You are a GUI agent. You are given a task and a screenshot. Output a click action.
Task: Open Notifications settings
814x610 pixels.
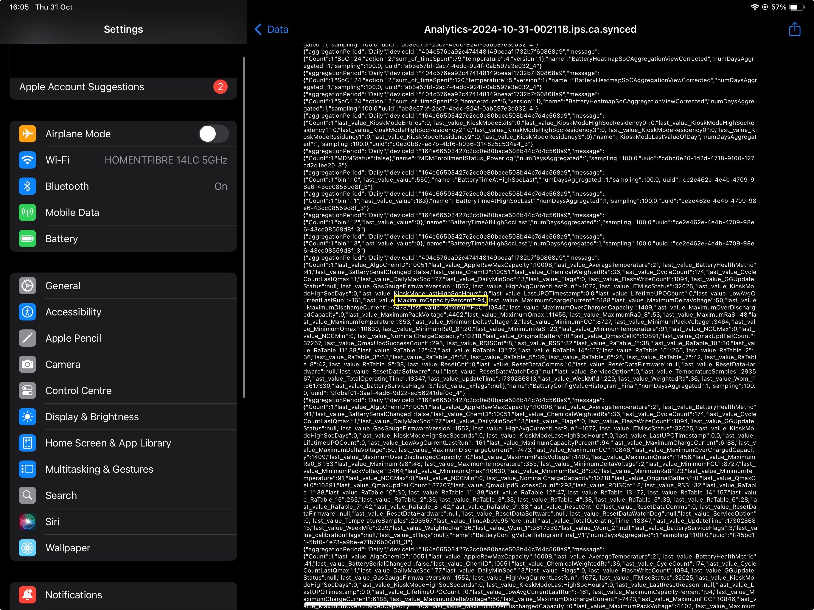coord(74,595)
